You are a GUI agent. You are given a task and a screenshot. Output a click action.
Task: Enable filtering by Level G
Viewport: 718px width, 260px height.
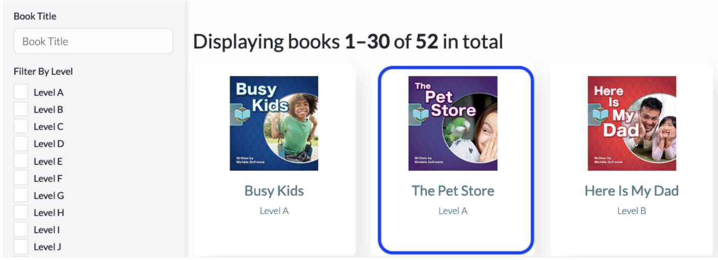pos(21,195)
